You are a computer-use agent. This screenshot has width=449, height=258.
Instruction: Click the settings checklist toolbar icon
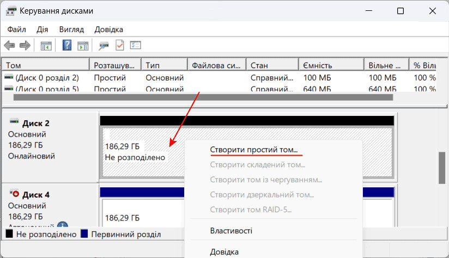pyautogui.click(x=135, y=45)
